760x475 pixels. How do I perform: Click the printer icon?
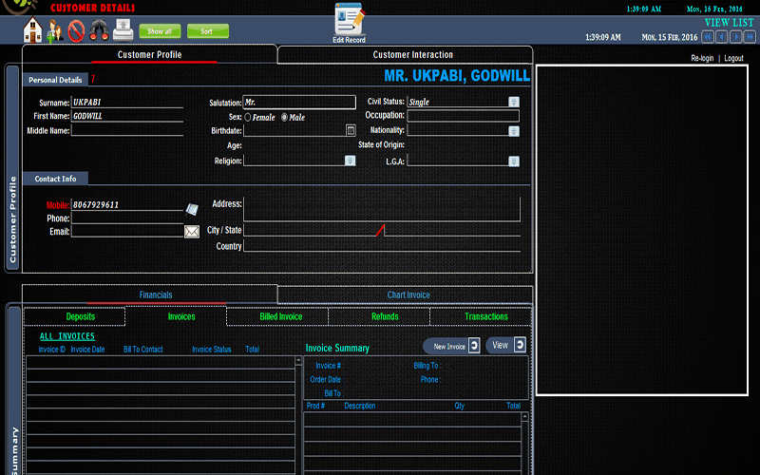tap(121, 30)
